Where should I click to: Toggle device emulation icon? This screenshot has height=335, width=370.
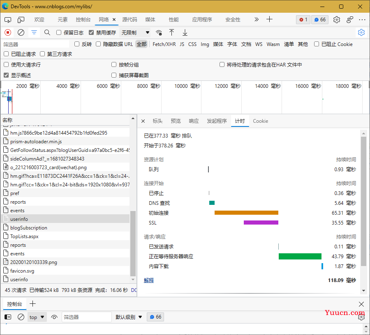click(21, 20)
